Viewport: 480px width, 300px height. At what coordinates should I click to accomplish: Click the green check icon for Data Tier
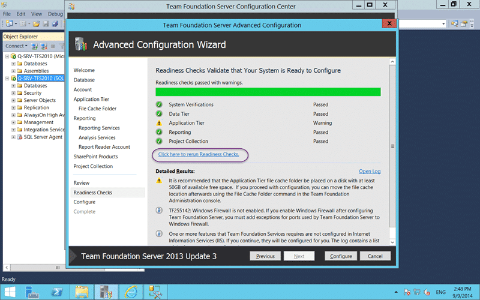(159, 113)
